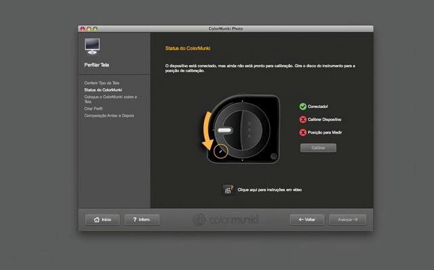Screen dimensions: 434x270
Task: Return home with the Início button
Action: [x=102, y=220]
